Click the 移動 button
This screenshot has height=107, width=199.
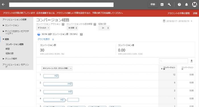point(153,5)
